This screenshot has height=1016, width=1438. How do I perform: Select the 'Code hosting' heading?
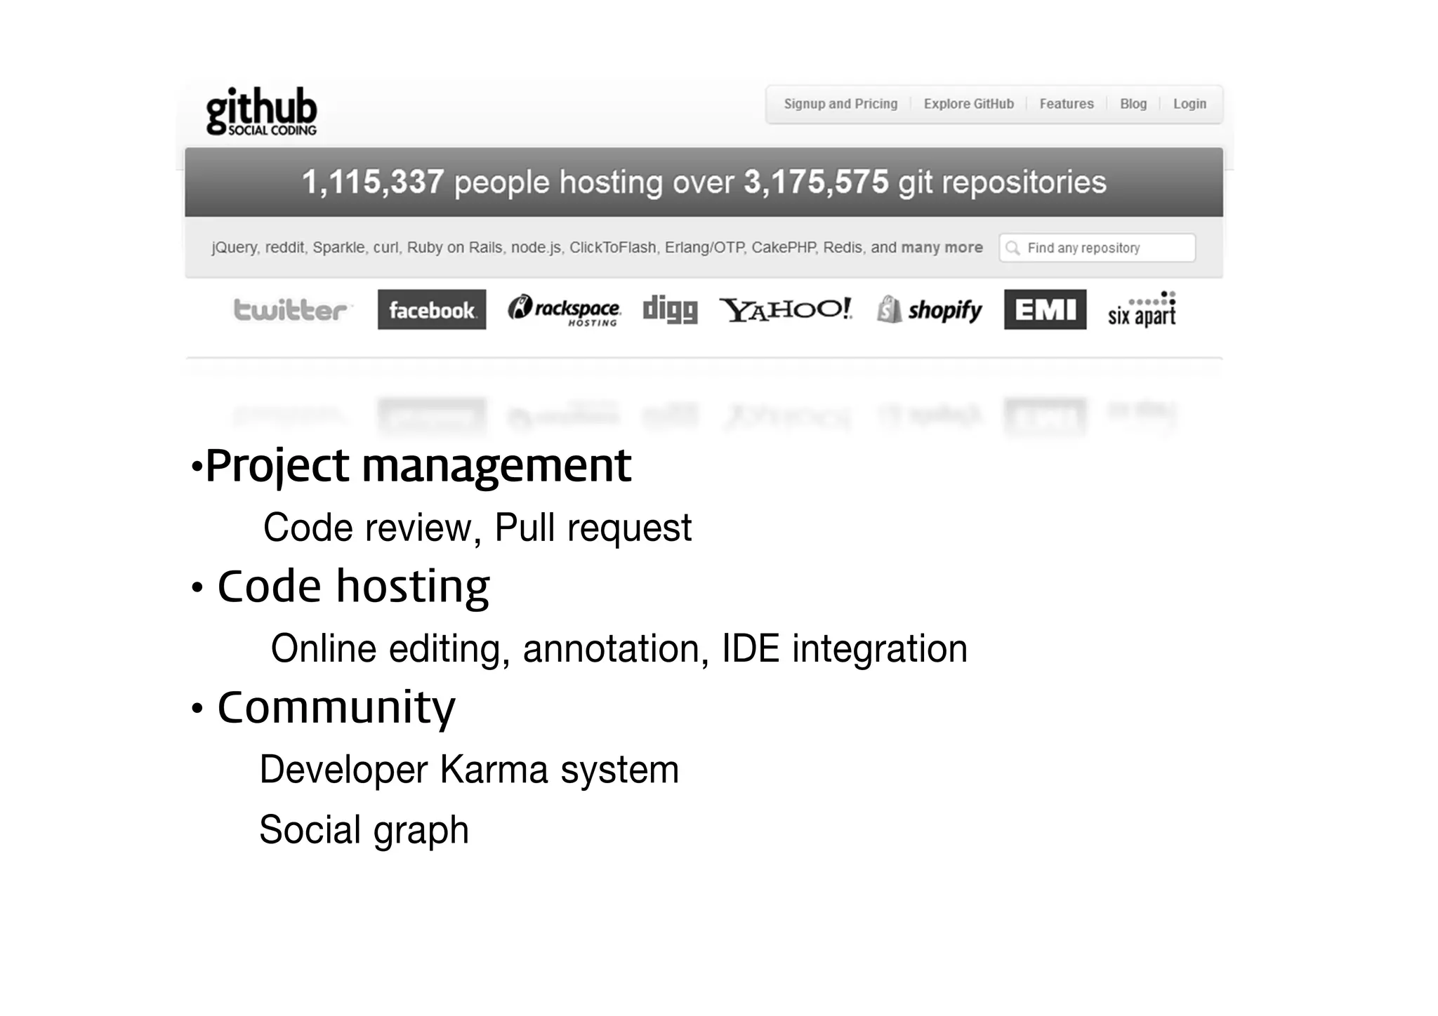[353, 587]
